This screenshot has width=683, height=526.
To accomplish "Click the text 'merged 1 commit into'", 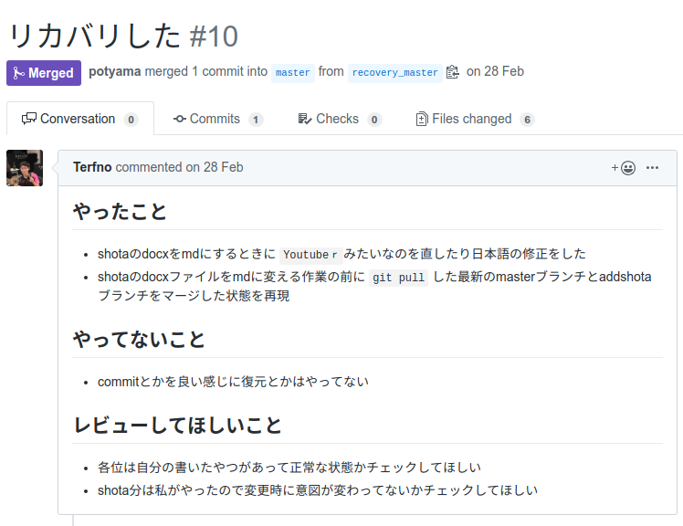I will click(x=206, y=71).
